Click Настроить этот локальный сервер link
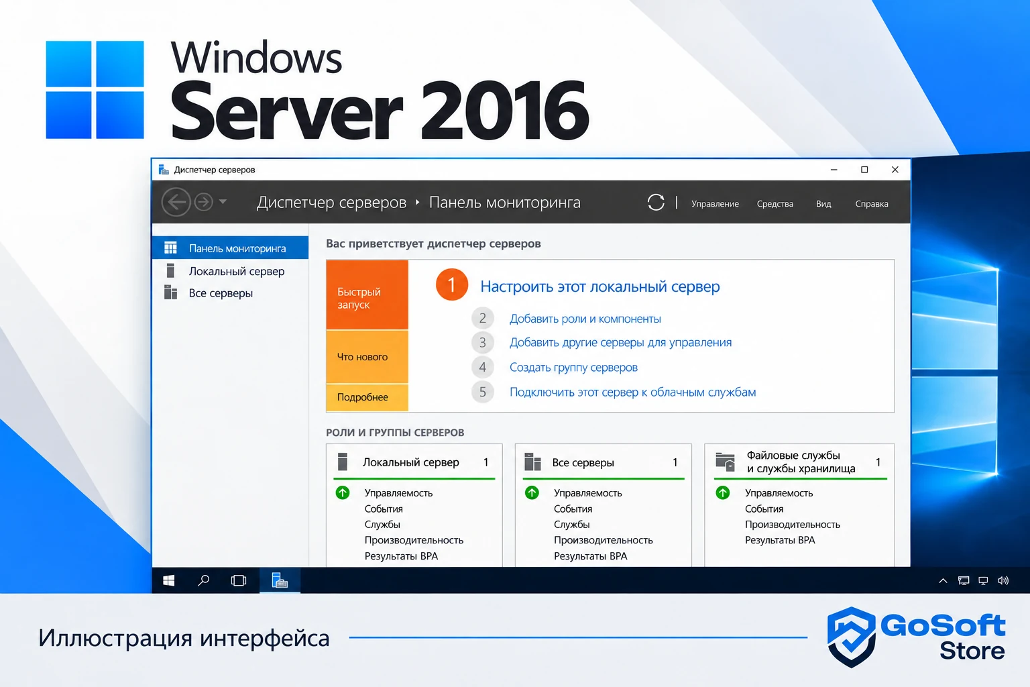 point(599,286)
